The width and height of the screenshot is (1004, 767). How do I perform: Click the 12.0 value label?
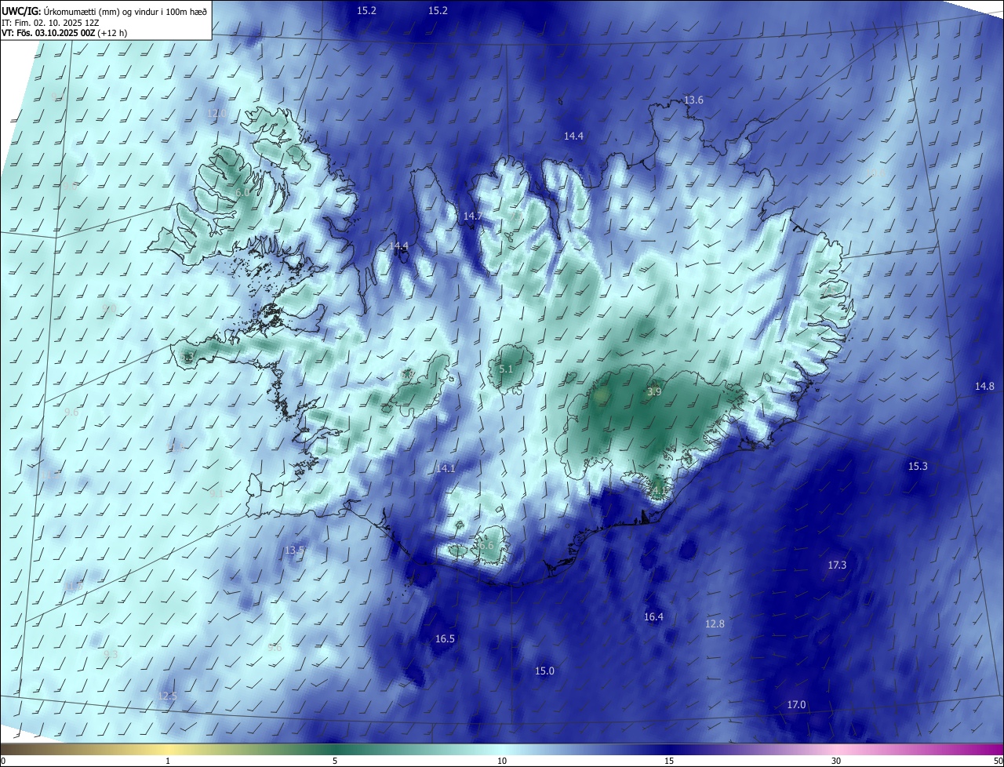[x=216, y=113]
